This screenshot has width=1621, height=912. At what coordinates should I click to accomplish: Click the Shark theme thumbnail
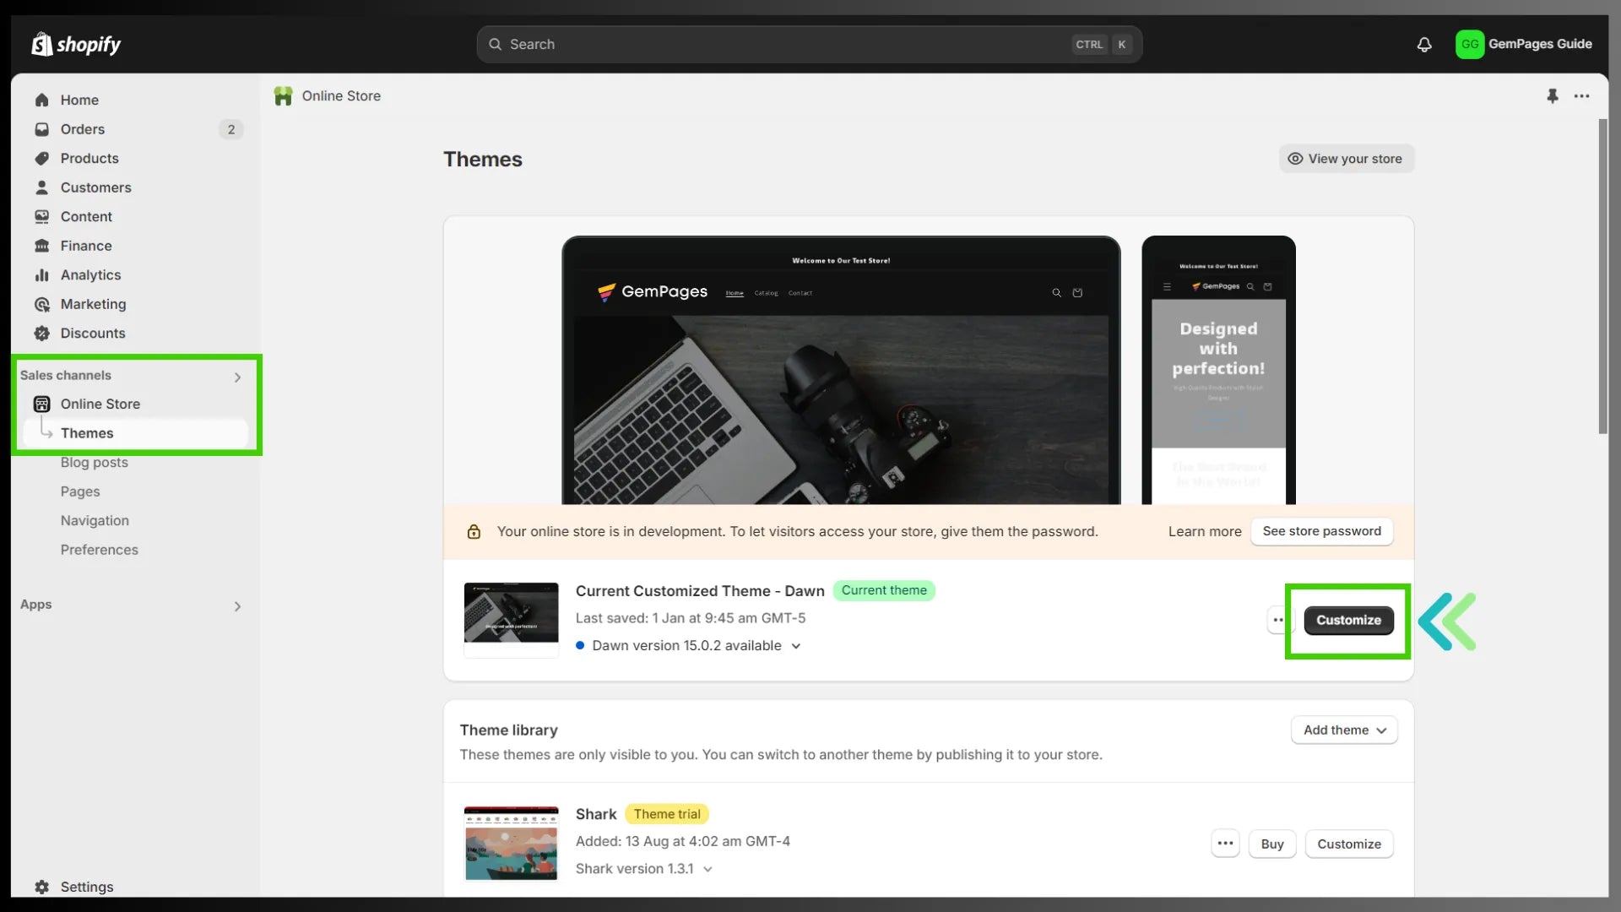(511, 843)
